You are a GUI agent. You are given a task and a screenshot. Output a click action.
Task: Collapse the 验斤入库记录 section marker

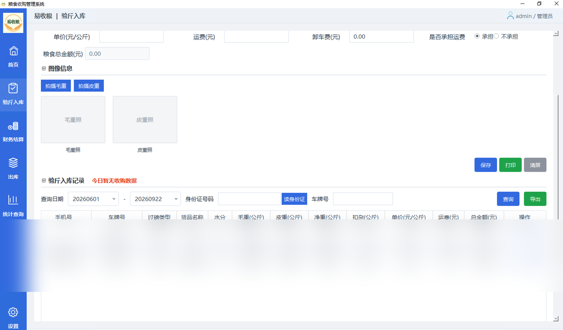(44, 180)
